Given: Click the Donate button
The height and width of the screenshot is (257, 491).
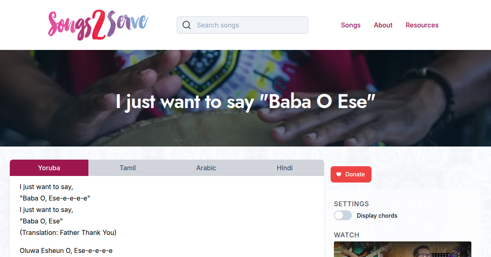Looking at the screenshot, I should (351, 174).
